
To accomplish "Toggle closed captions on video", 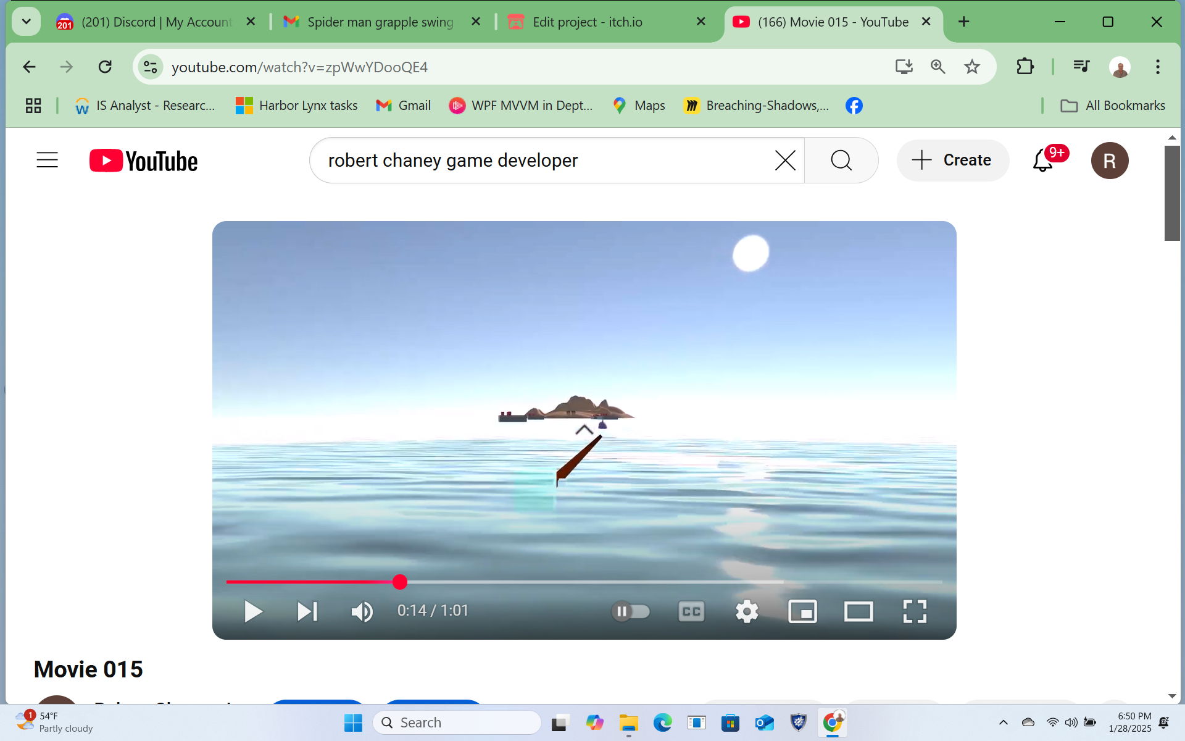I will pos(691,611).
